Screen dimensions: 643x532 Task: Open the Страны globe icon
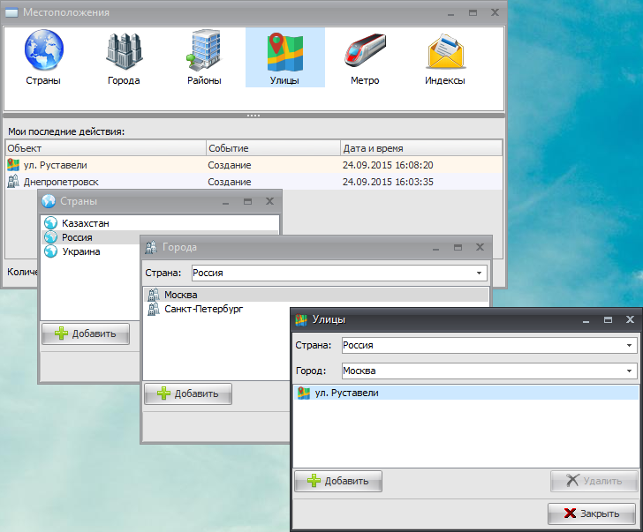point(43,56)
